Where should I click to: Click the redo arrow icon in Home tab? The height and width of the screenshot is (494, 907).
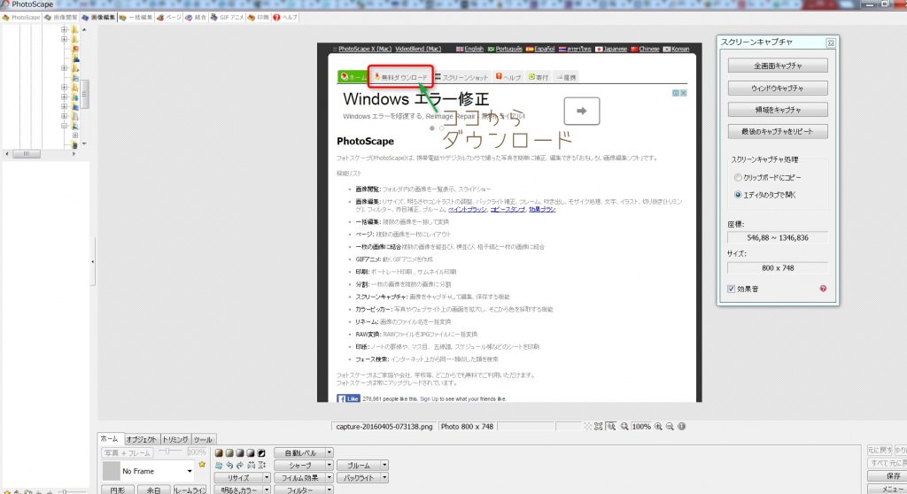pos(238,464)
